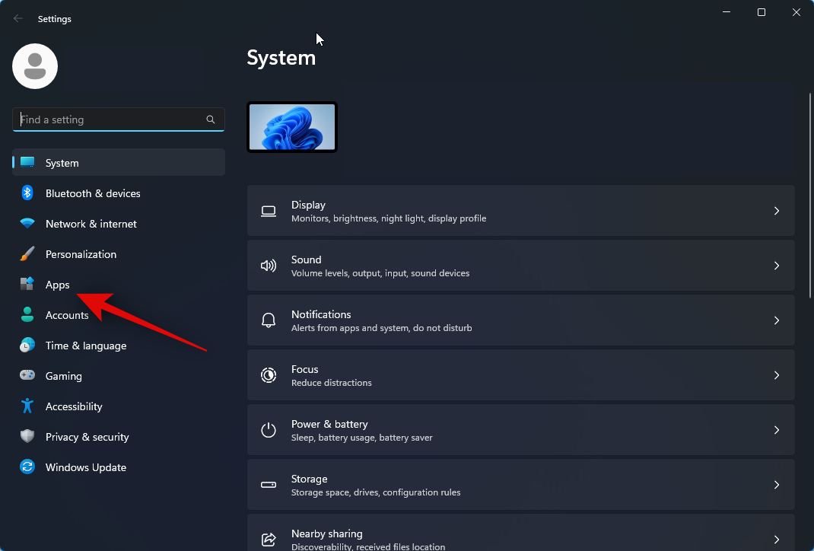Click the Wi-Fi Network icon in sidebar

click(27, 223)
